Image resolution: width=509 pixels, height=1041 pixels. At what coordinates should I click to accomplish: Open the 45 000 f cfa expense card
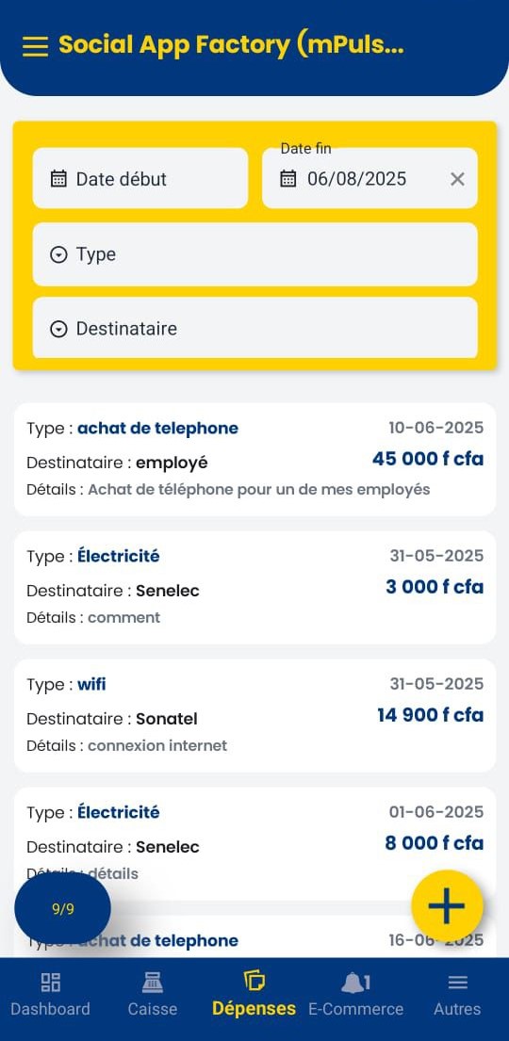pyautogui.click(x=254, y=460)
